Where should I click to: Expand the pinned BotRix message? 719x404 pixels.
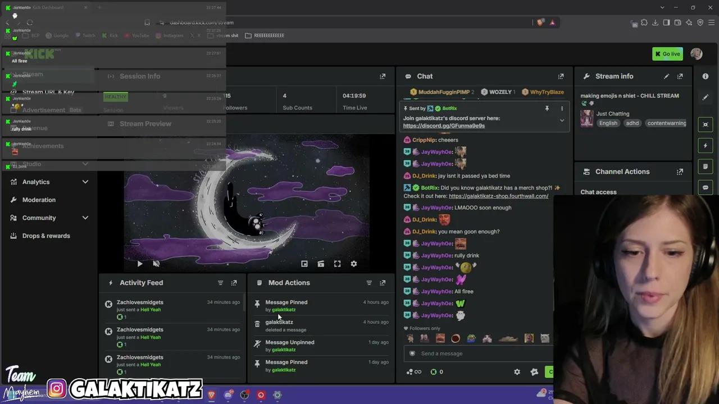(x=562, y=121)
